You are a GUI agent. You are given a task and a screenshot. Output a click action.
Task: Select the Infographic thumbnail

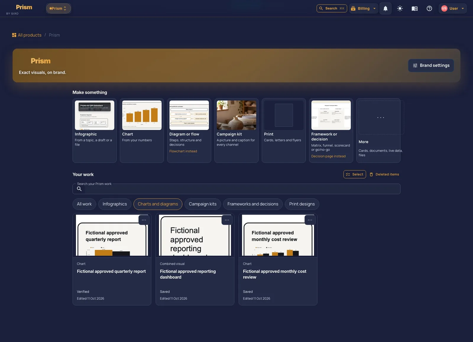click(x=95, y=115)
